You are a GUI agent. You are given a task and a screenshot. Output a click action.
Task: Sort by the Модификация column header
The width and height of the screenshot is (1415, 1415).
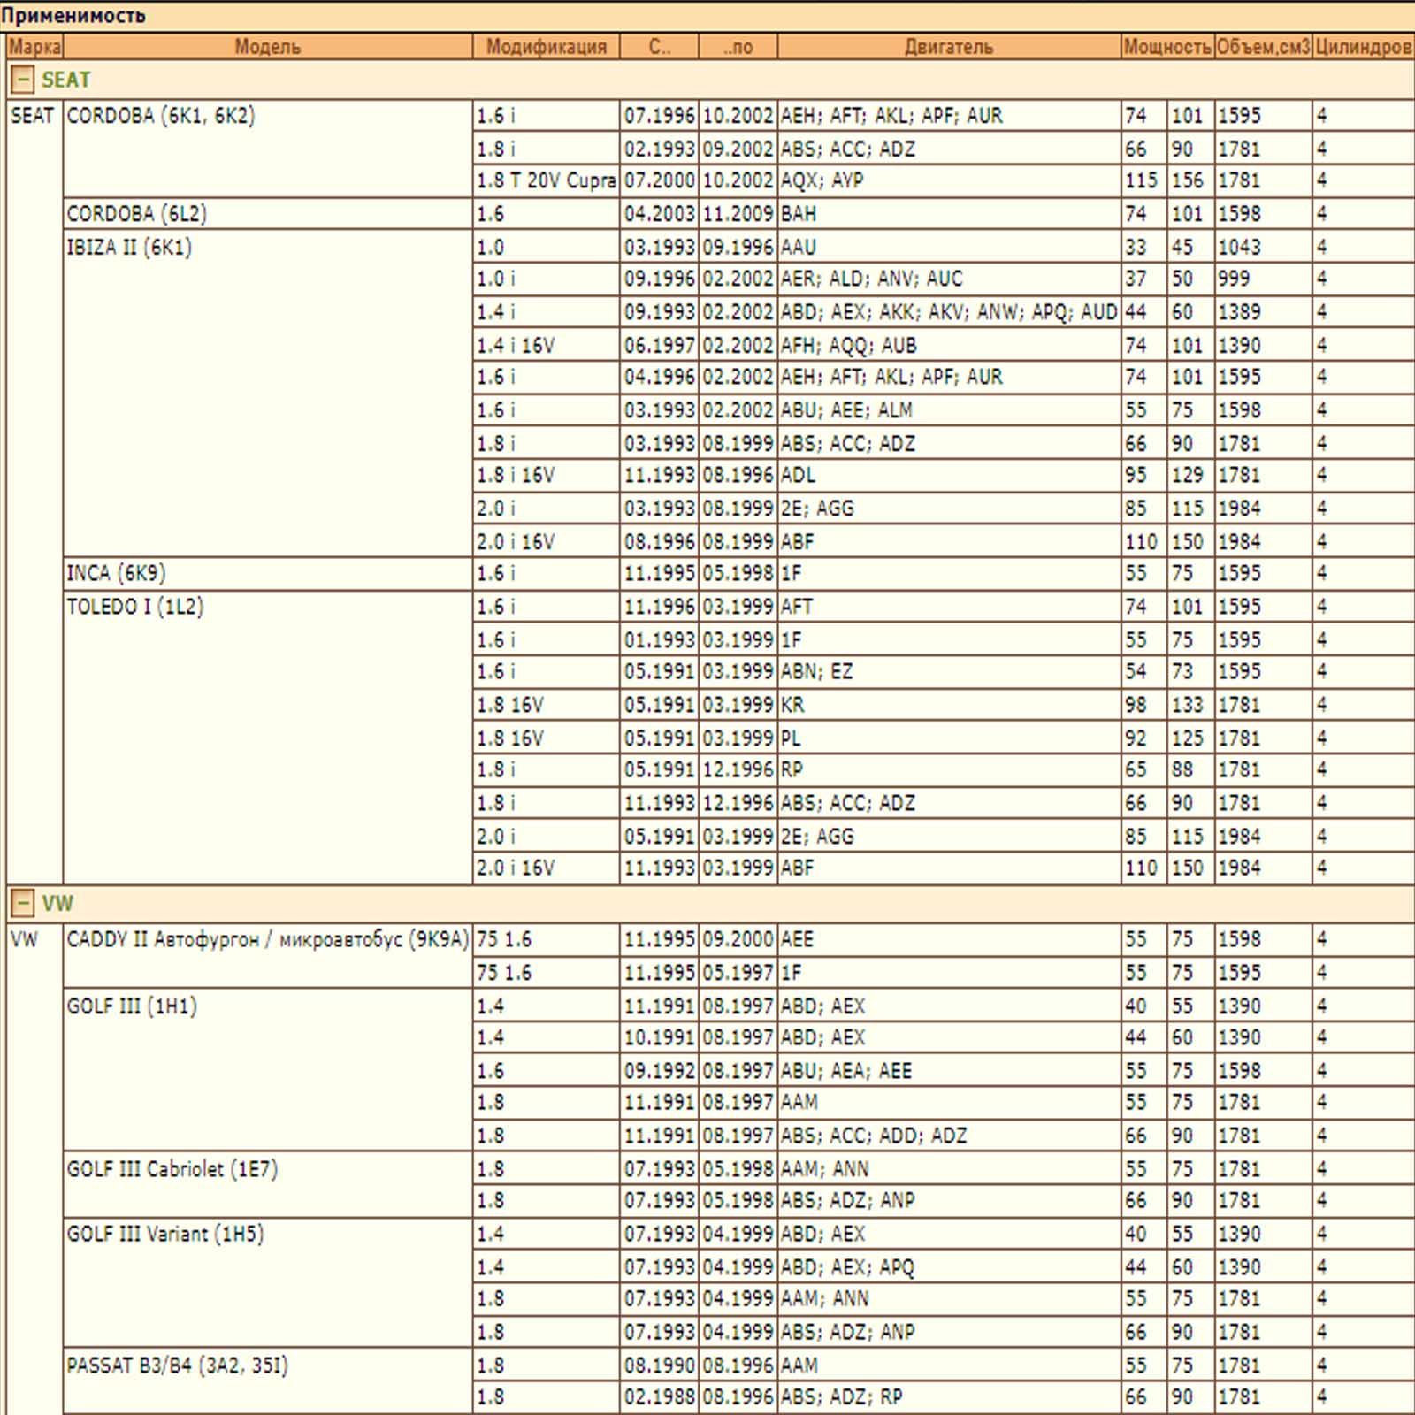(547, 47)
